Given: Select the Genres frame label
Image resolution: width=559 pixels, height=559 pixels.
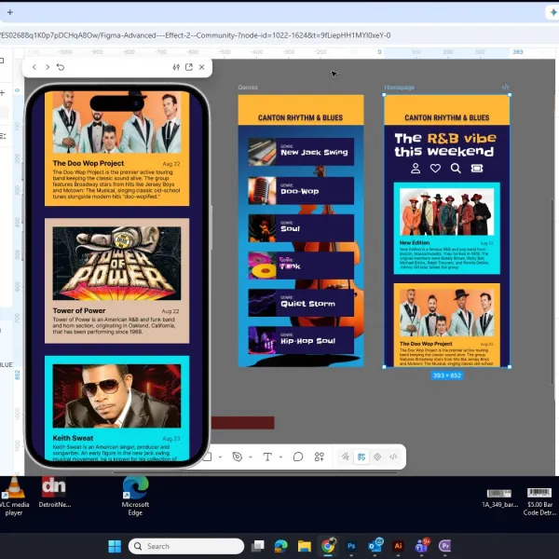Looking at the screenshot, I should click(248, 88).
